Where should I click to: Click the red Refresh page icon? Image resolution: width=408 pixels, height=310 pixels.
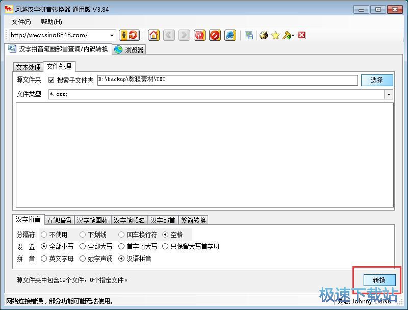click(x=199, y=35)
